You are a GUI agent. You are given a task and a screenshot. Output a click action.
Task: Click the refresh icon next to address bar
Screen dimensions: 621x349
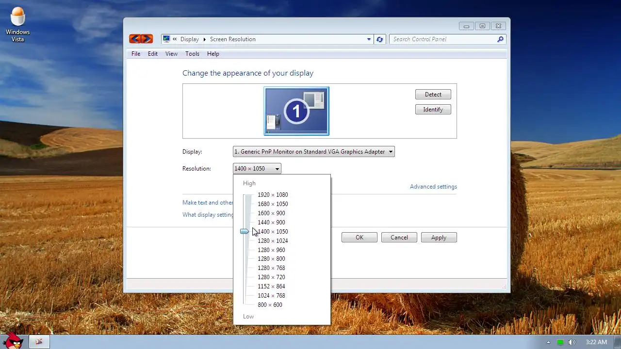[379, 39]
